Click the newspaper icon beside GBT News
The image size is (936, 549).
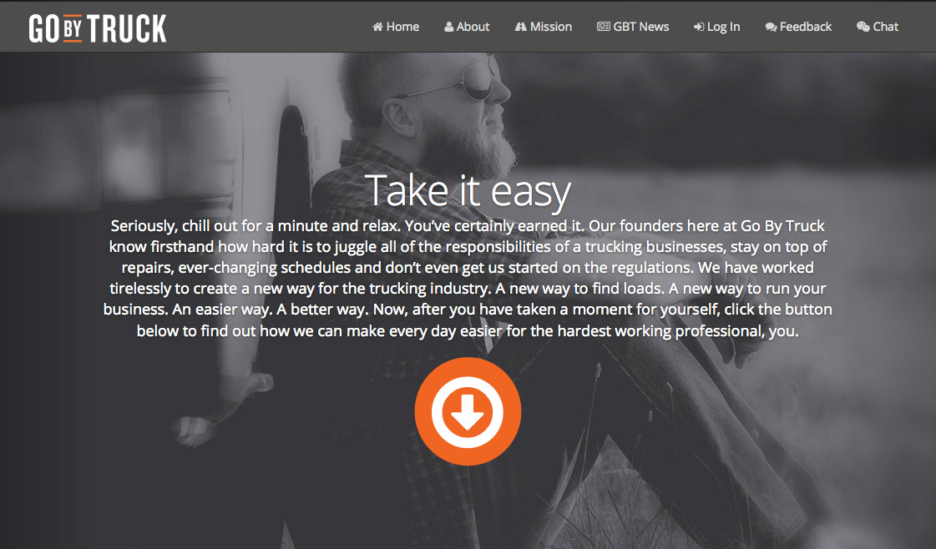pos(603,27)
